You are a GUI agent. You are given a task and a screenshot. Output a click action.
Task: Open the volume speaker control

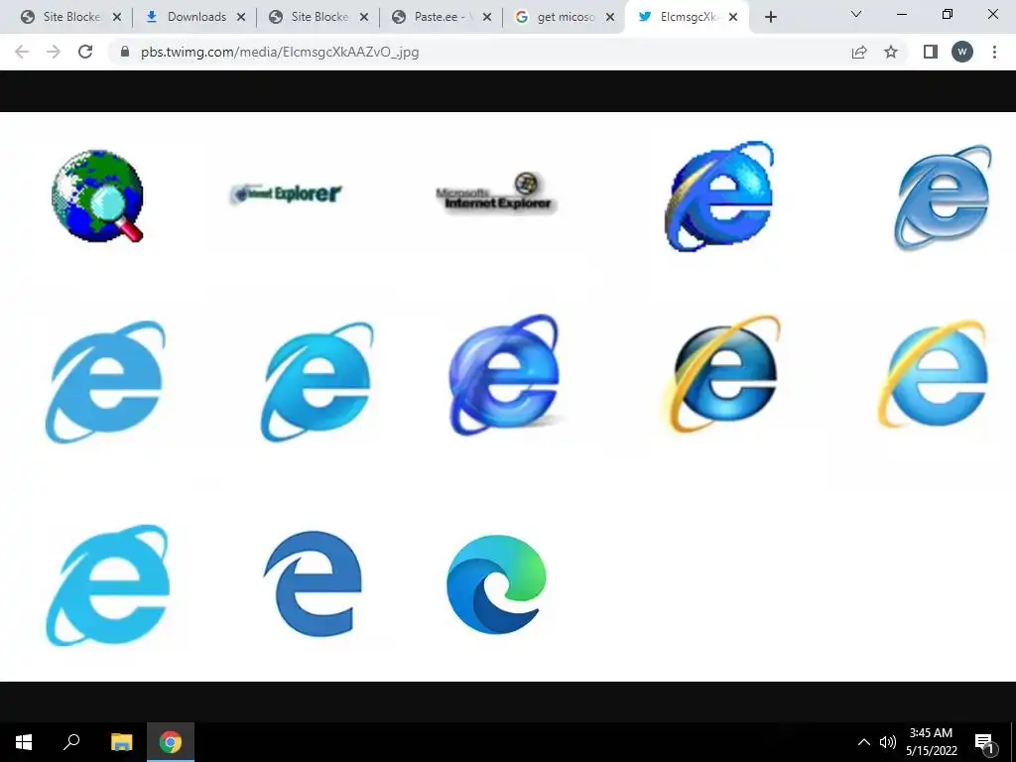click(887, 742)
